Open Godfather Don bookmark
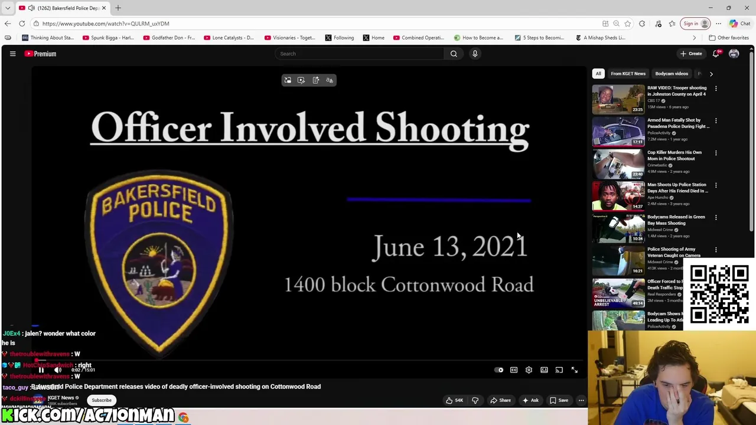 tap(168, 38)
